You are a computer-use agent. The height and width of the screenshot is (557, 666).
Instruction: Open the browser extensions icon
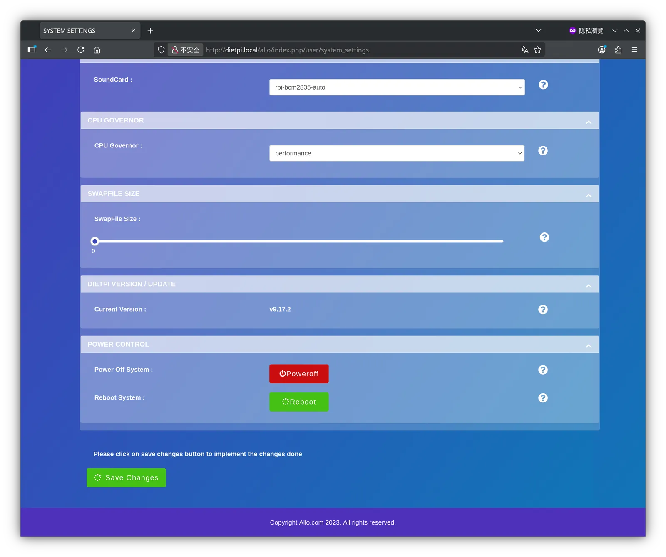(618, 50)
